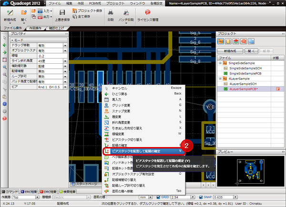Click the 全て保存 icon
This screenshot has height=207, width=286.
tap(74, 17)
